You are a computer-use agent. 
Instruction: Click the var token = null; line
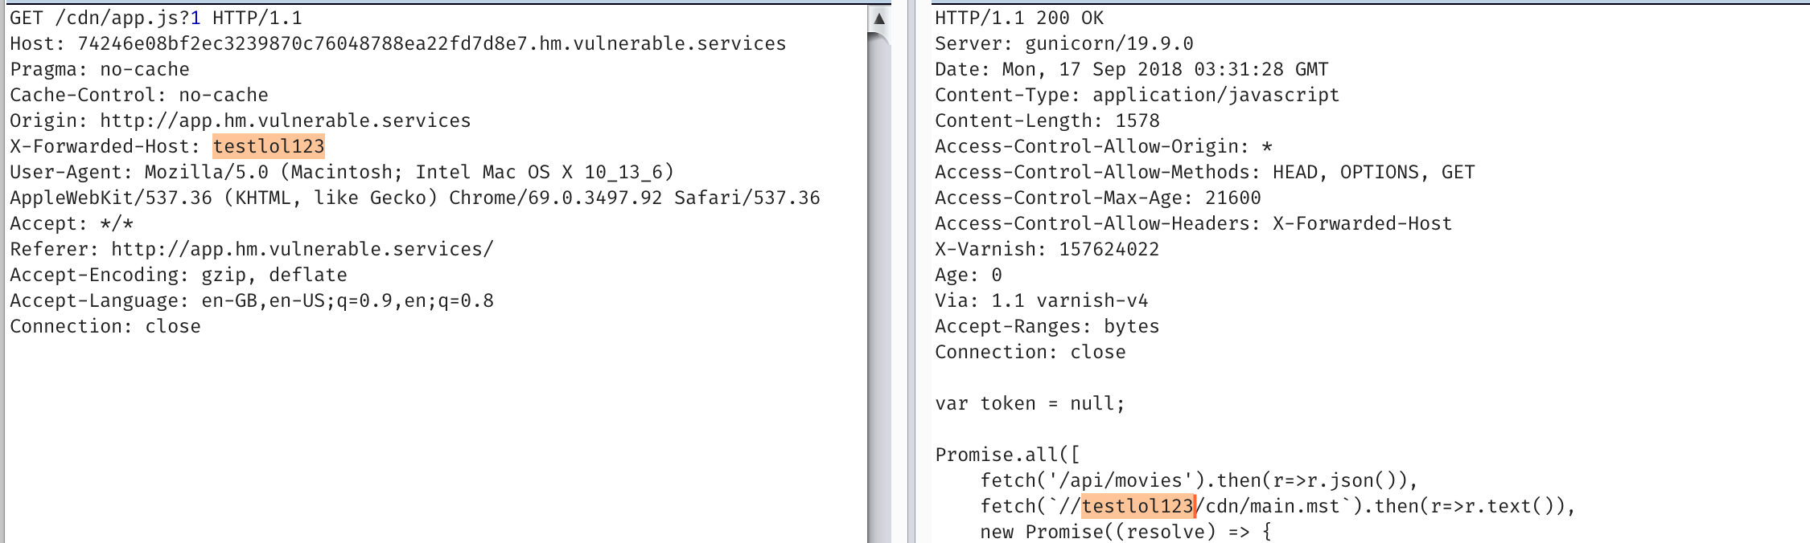(1029, 403)
